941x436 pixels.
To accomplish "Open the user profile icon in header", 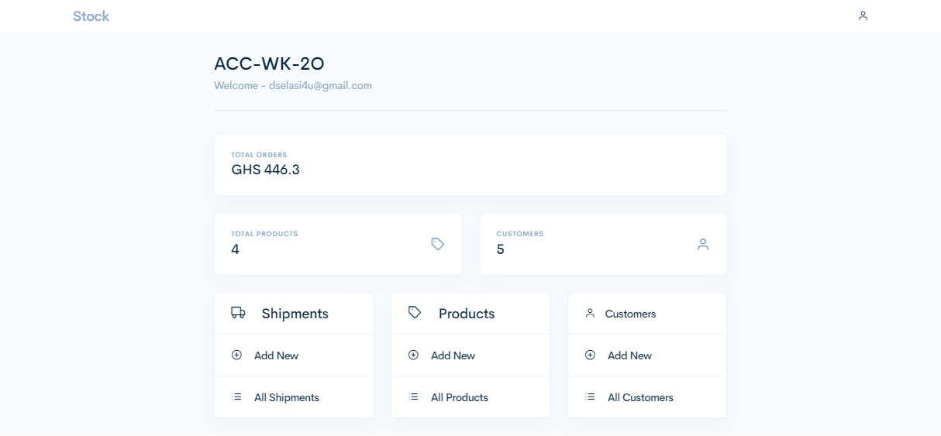I will [x=863, y=15].
